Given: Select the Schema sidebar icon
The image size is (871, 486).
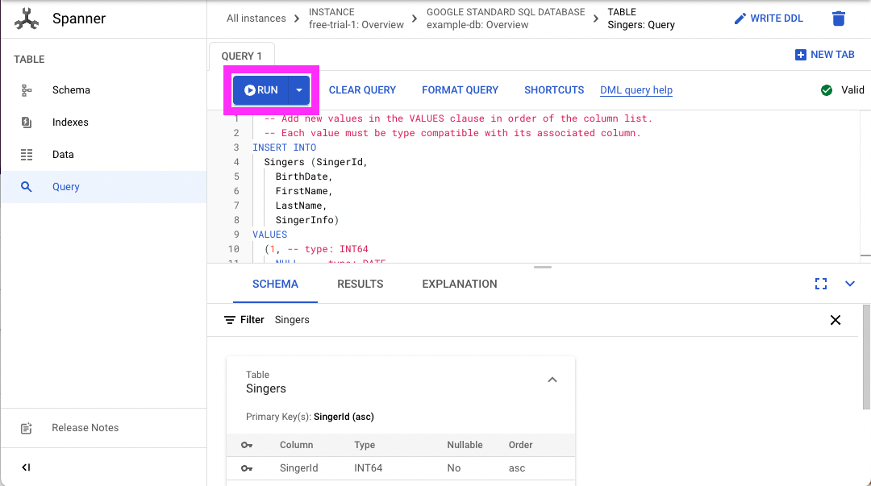Looking at the screenshot, I should 26,89.
